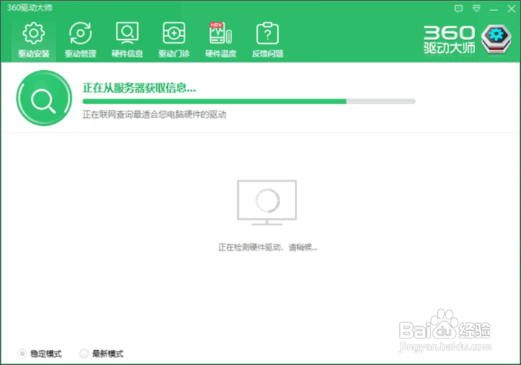
Task: Open the 驱动安装 driver install tab
Action: click(x=34, y=40)
